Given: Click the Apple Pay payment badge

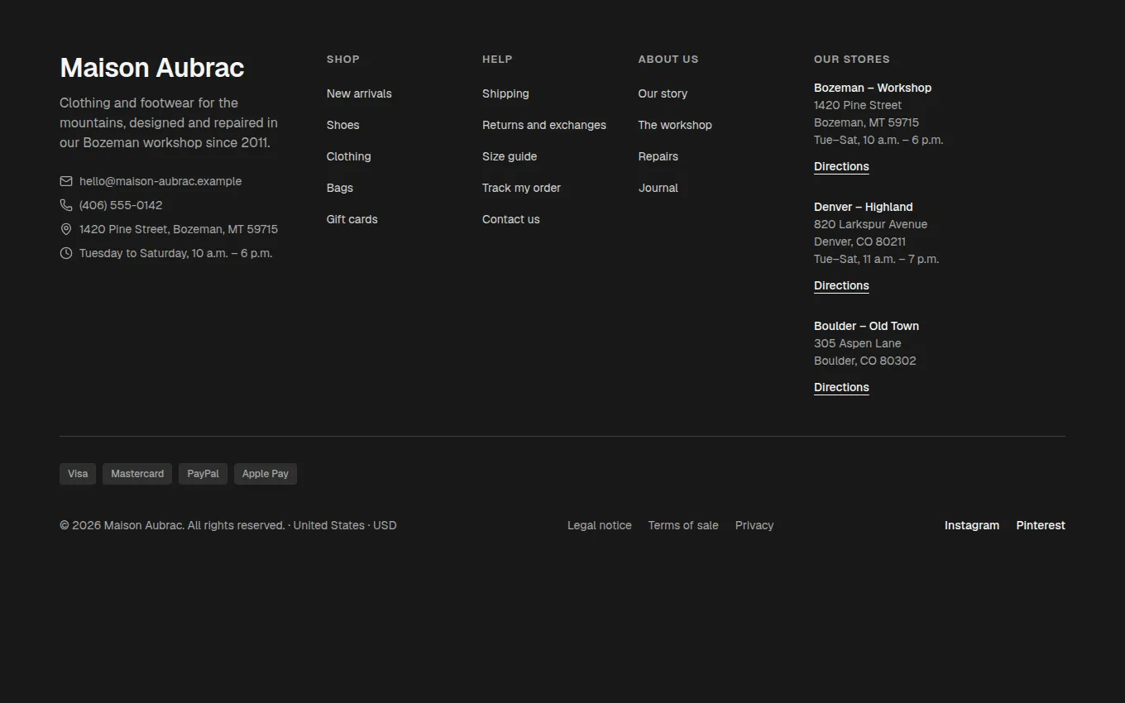Looking at the screenshot, I should [266, 474].
